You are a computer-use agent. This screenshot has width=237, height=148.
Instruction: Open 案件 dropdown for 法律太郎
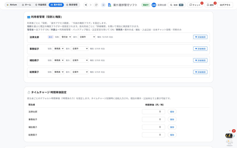pyautogui.click(x=87, y=37)
